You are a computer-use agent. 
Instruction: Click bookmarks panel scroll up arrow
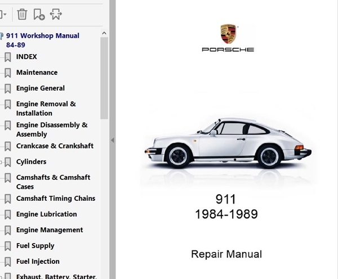coord(104,33)
